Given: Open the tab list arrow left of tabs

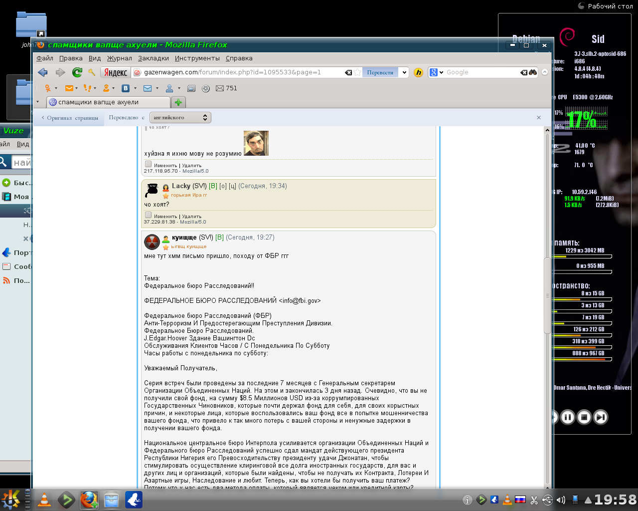Looking at the screenshot, I should (37, 102).
